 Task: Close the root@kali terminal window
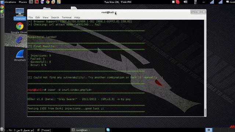204,12
